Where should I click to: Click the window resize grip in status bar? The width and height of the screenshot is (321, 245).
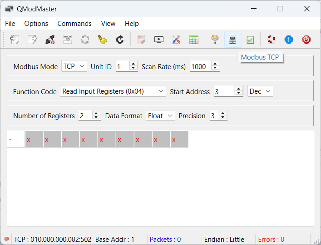click(x=317, y=240)
